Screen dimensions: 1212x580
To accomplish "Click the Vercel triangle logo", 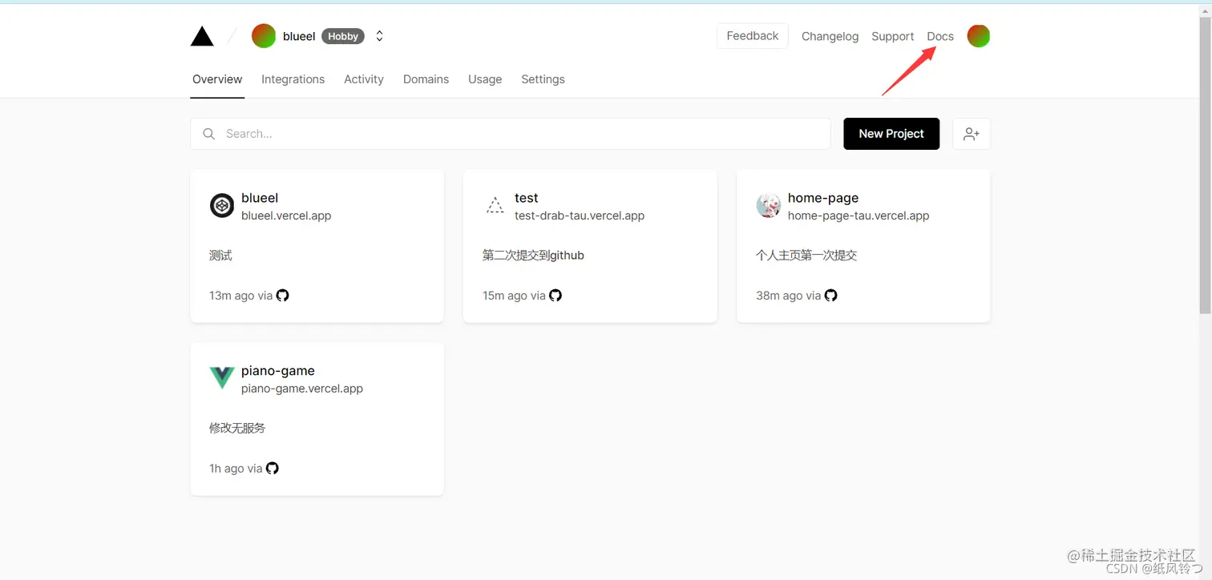I will (202, 36).
